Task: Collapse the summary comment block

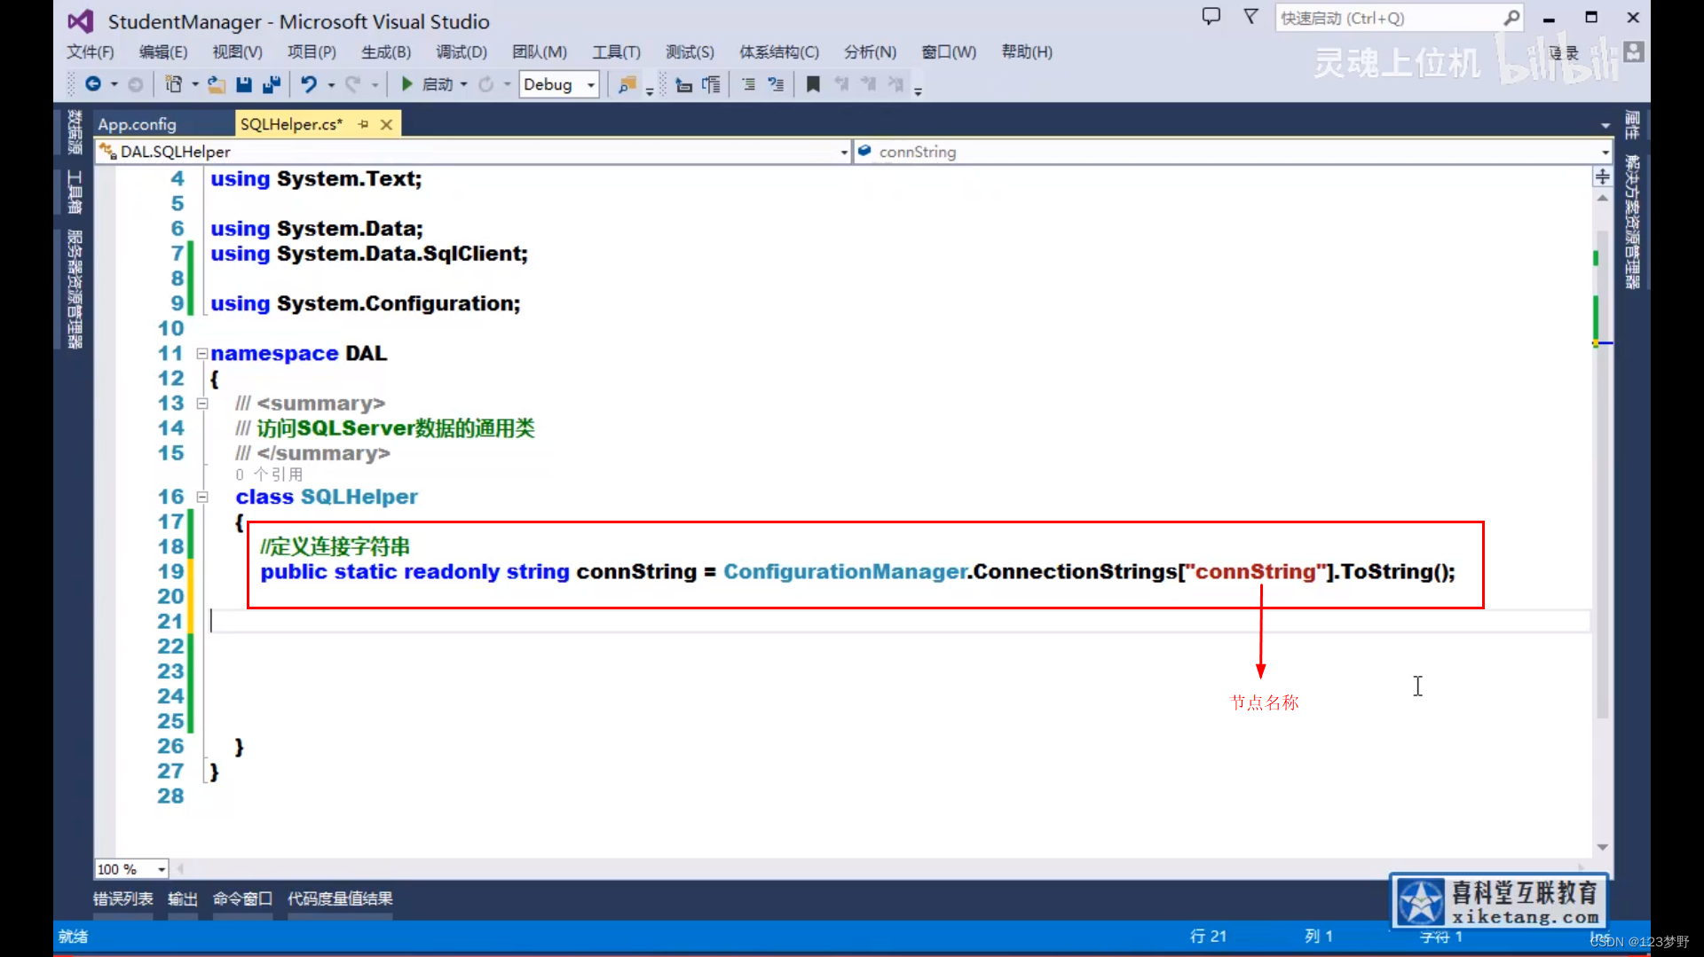Action: pos(201,404)
